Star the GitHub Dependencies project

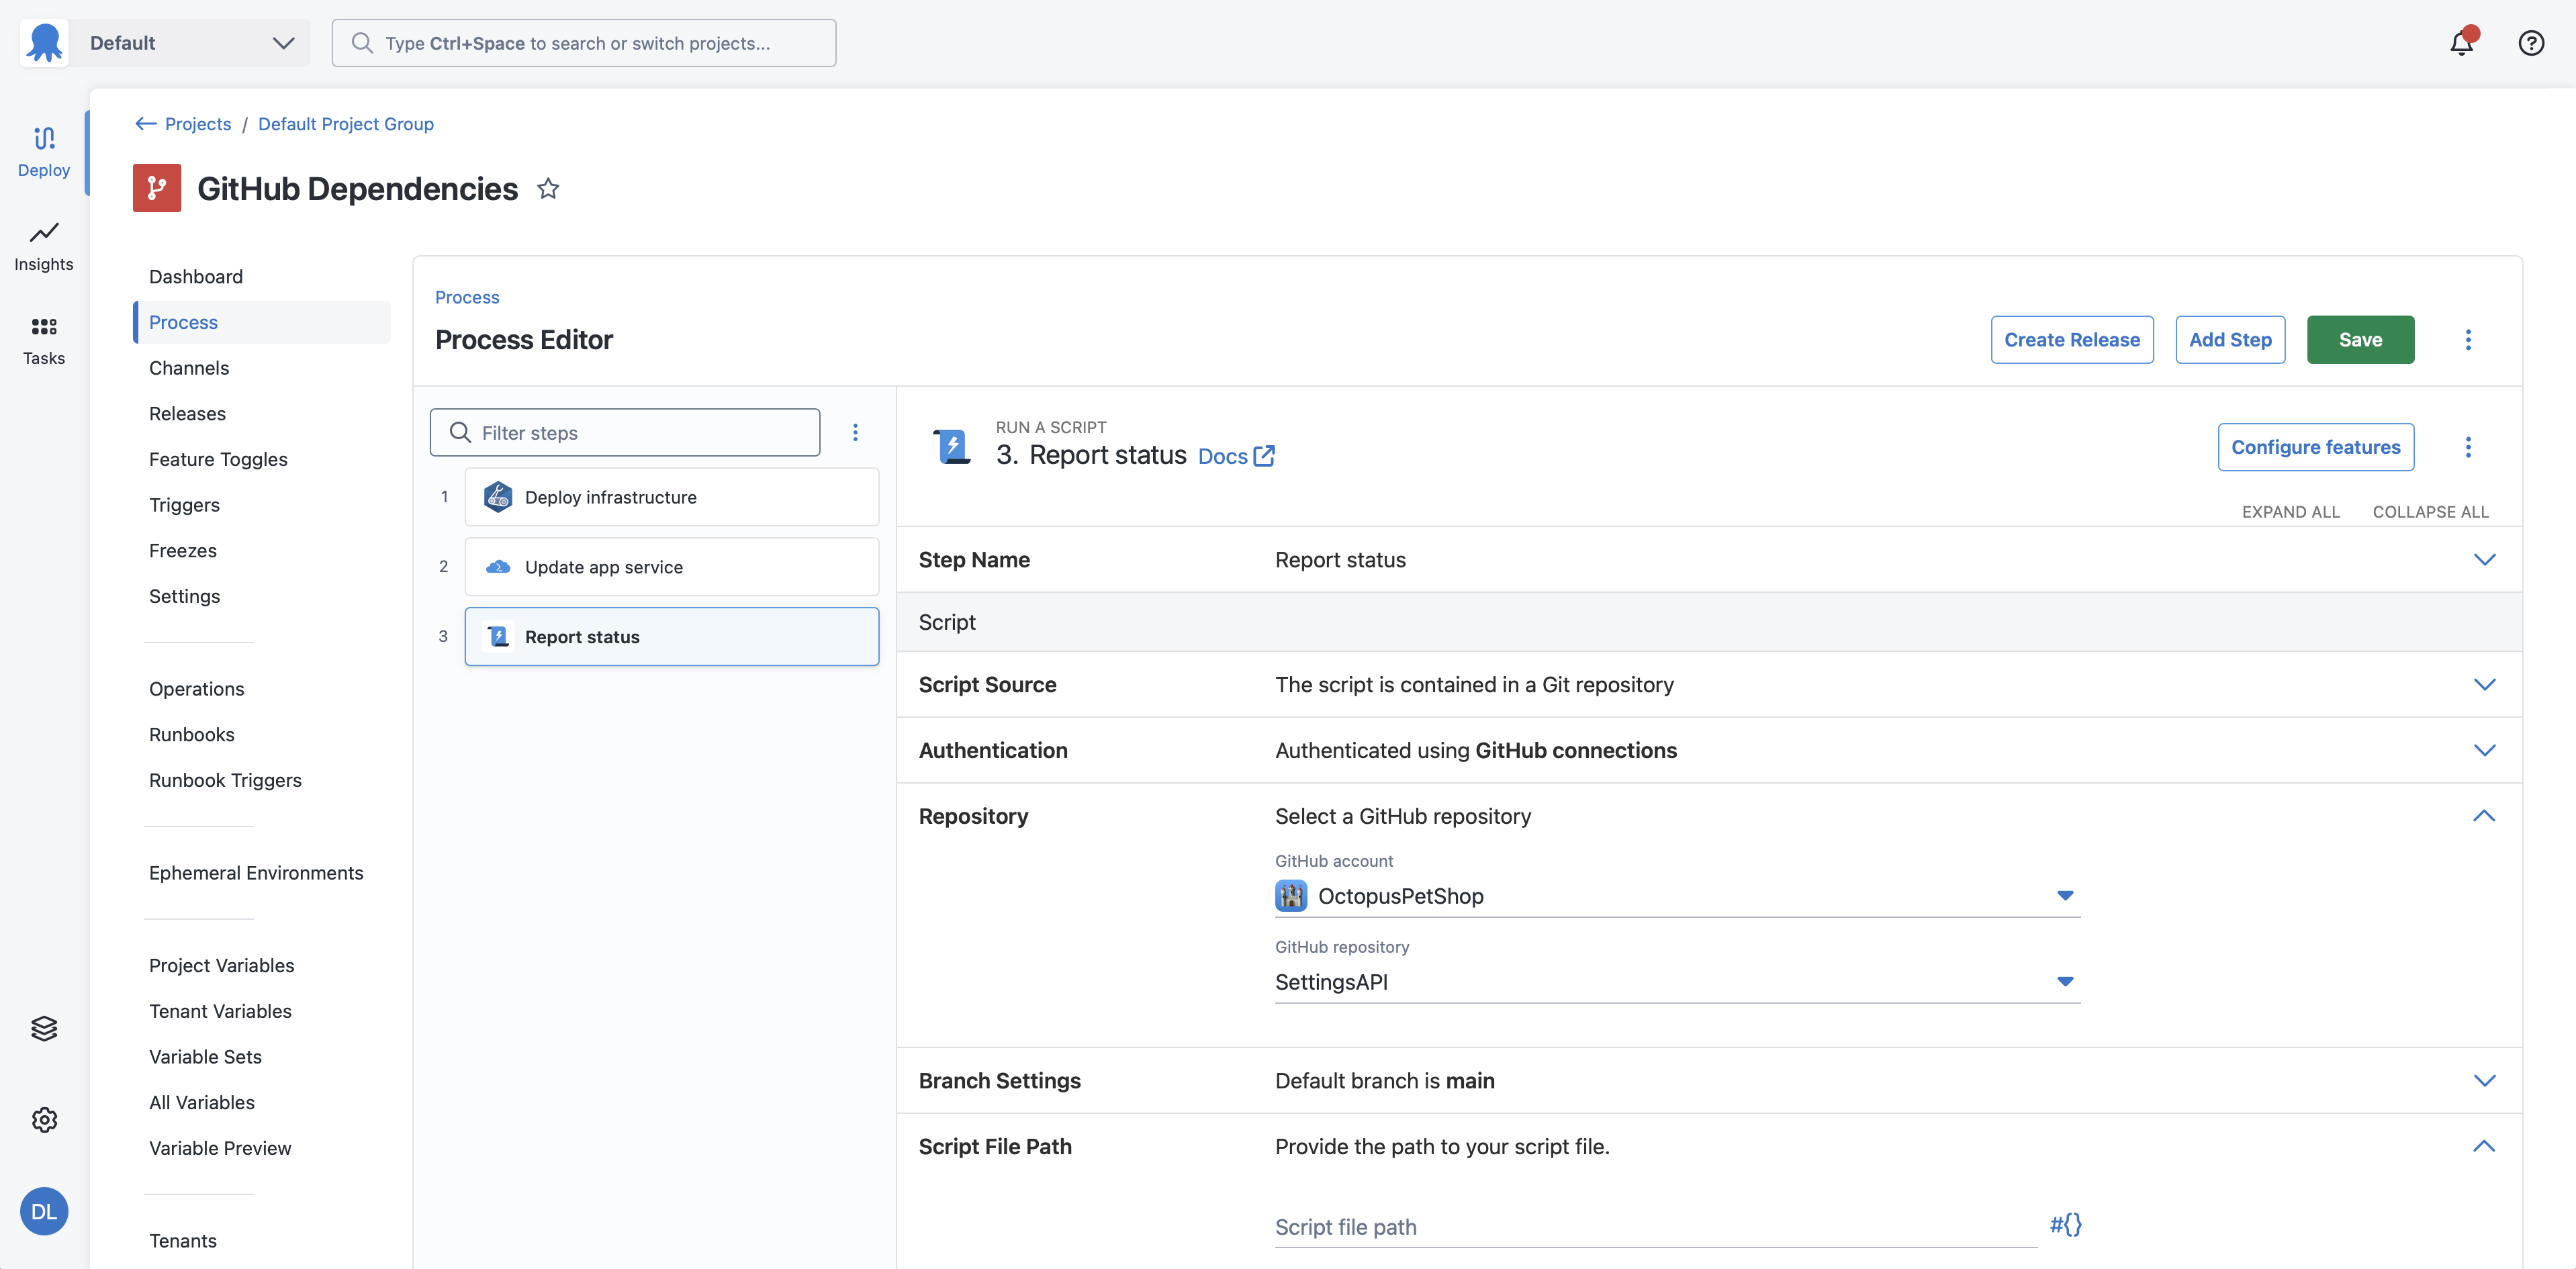pyautogui.click(x=548, y=188)
